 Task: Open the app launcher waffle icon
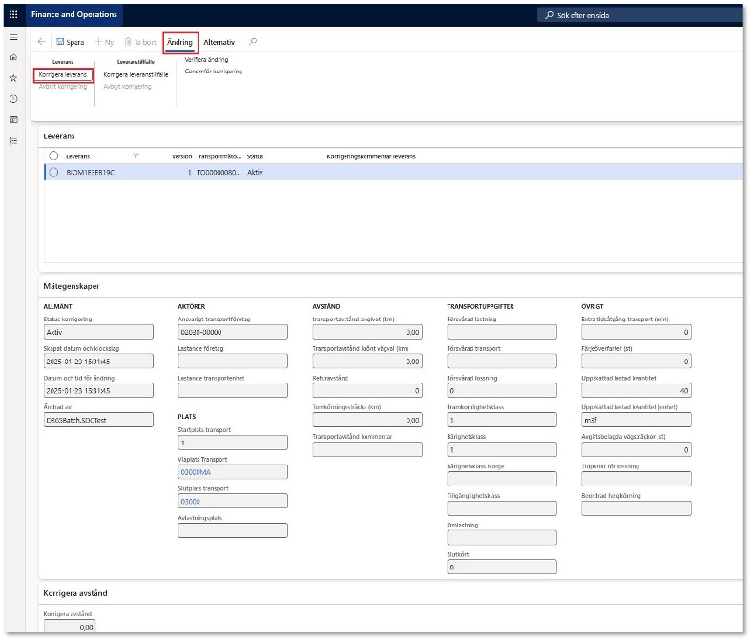pyautogui.click(x=13, y=14)
